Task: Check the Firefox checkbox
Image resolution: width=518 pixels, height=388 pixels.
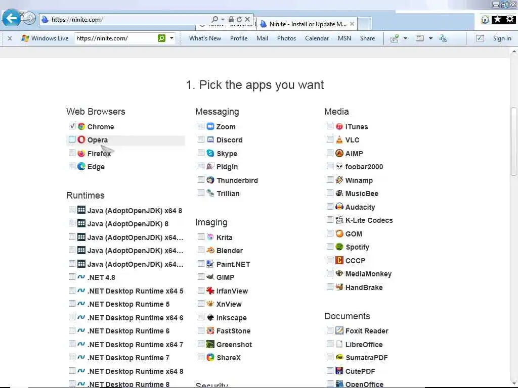Action: [x=72, y=153]
